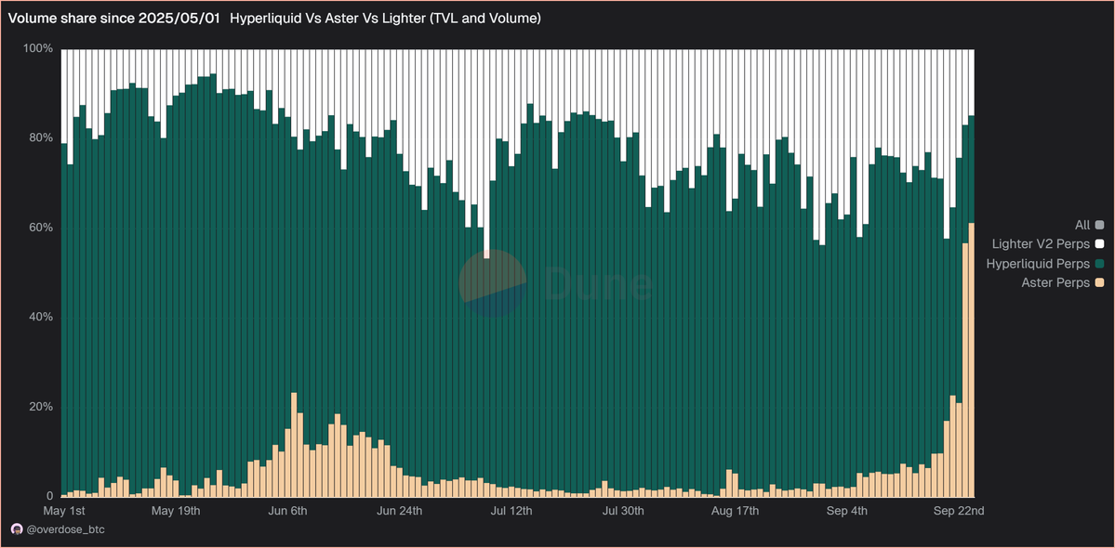Open the @overdose_btc author link

coord(65,529)
